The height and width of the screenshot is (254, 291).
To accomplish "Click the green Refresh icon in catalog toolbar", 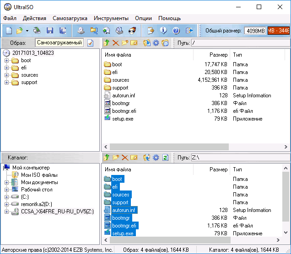I will (165, 158).
